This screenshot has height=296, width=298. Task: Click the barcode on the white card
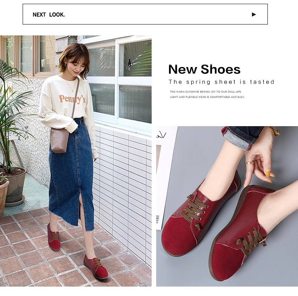158,219
